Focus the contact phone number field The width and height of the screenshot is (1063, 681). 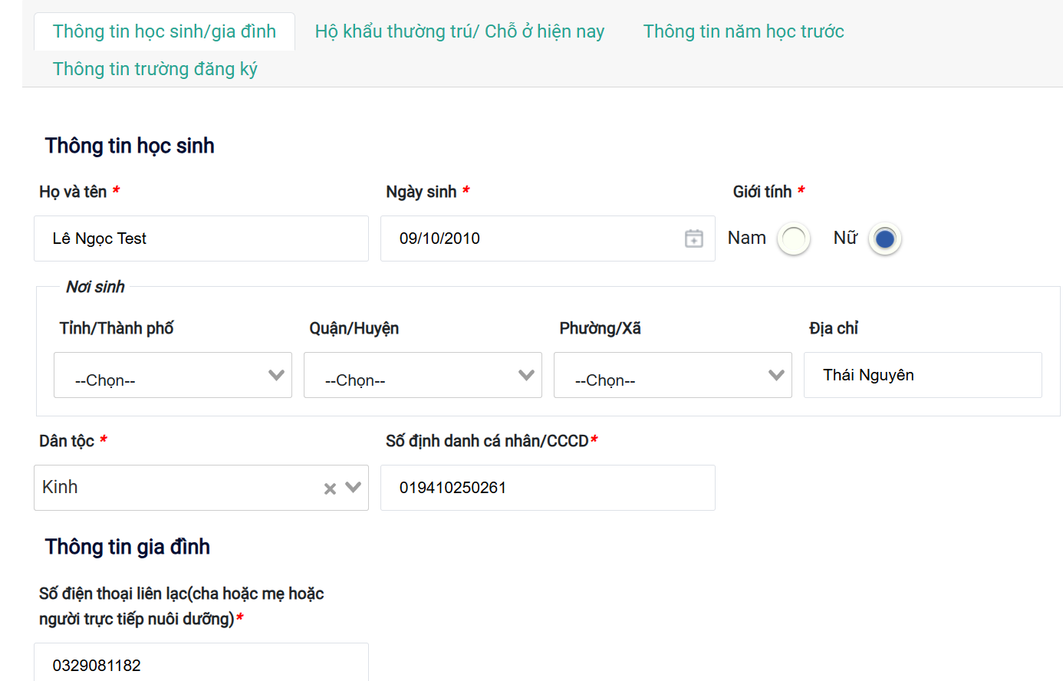click(x=201, y=664)
